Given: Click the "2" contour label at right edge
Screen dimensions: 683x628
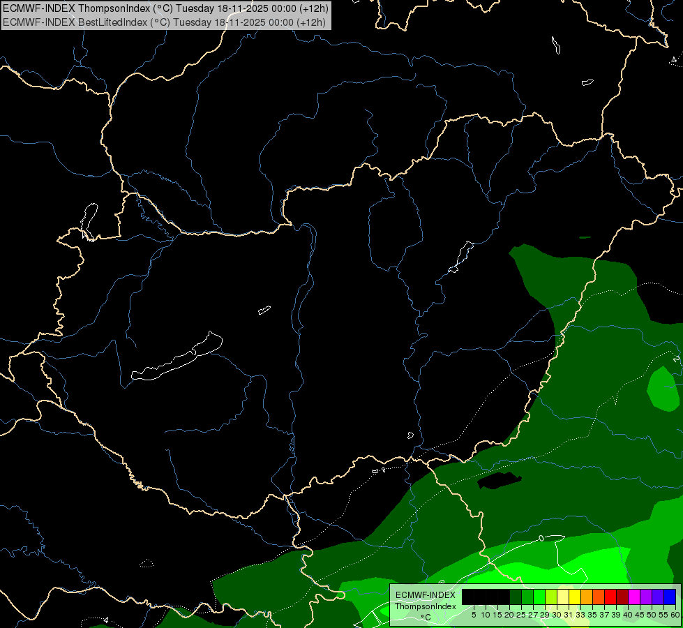Looking at the screenshot, I should pyautogui.click(x=676, y=359).
